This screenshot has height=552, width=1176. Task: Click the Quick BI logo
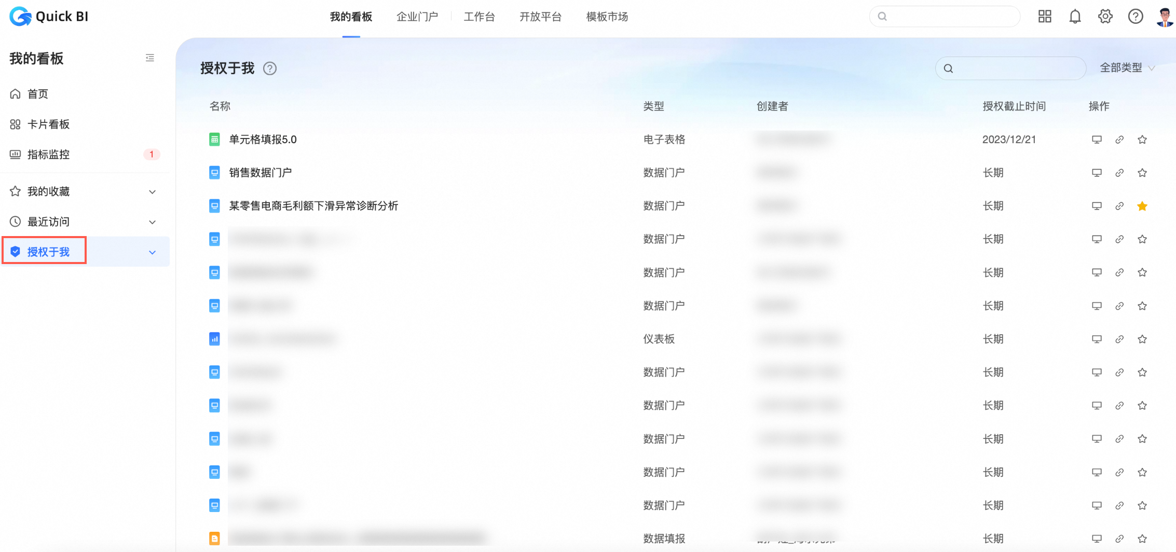49,17
